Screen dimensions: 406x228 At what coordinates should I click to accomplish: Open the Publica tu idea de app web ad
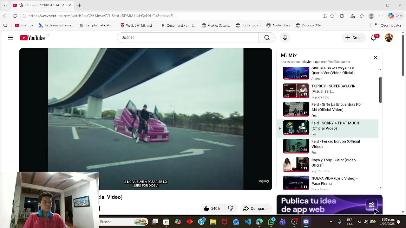pos(330,205)
